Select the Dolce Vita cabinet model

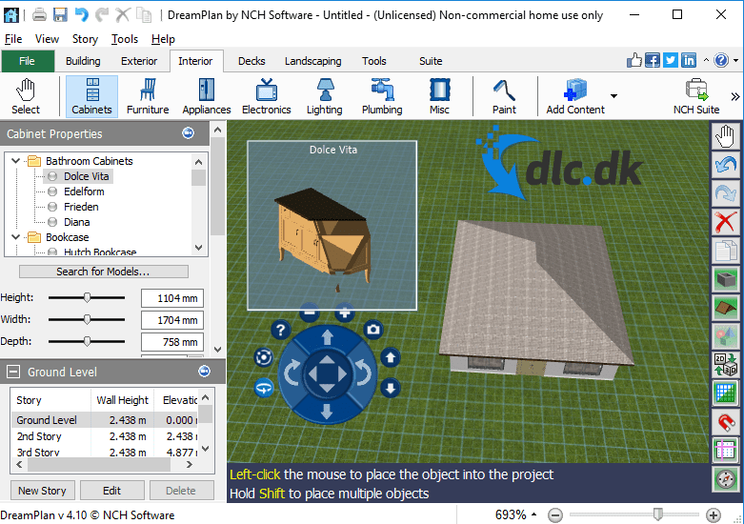pos(86,176)
